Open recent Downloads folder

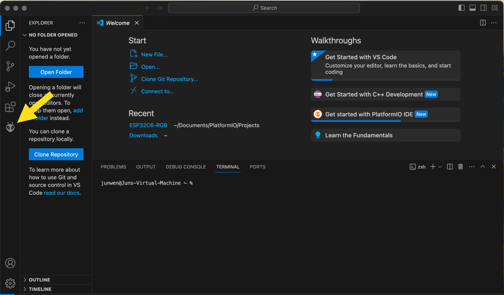coord(143,136)
